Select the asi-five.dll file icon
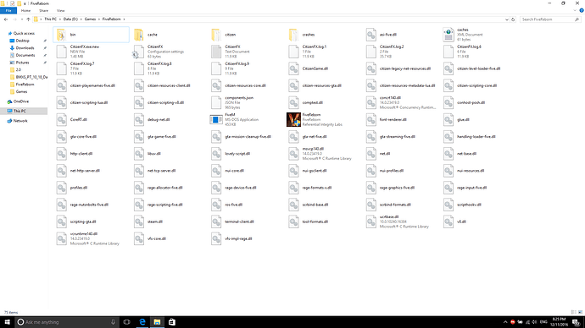This screenshot has height=328, width=585. click(x=370, y=35)
